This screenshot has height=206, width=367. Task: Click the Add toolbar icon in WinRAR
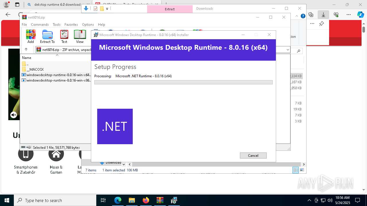[31, 36]
